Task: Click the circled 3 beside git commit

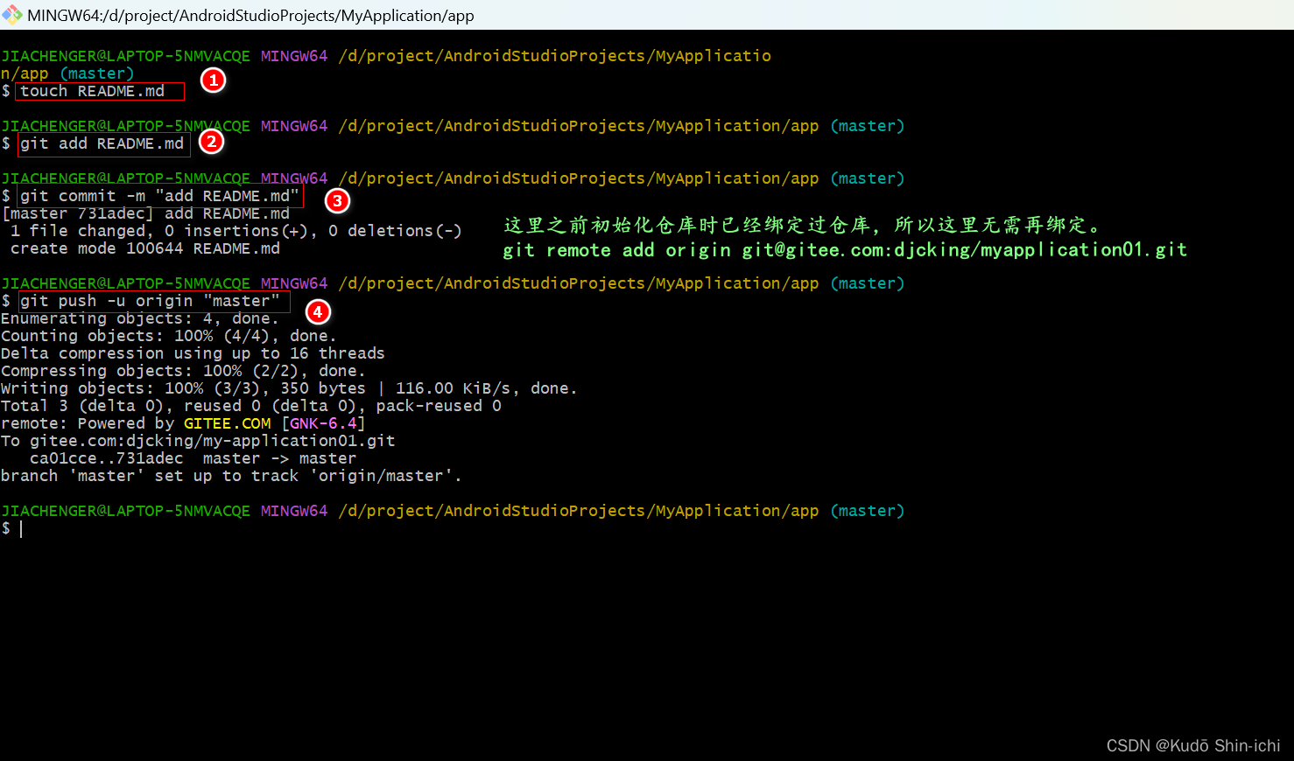Action: point(337,201)
